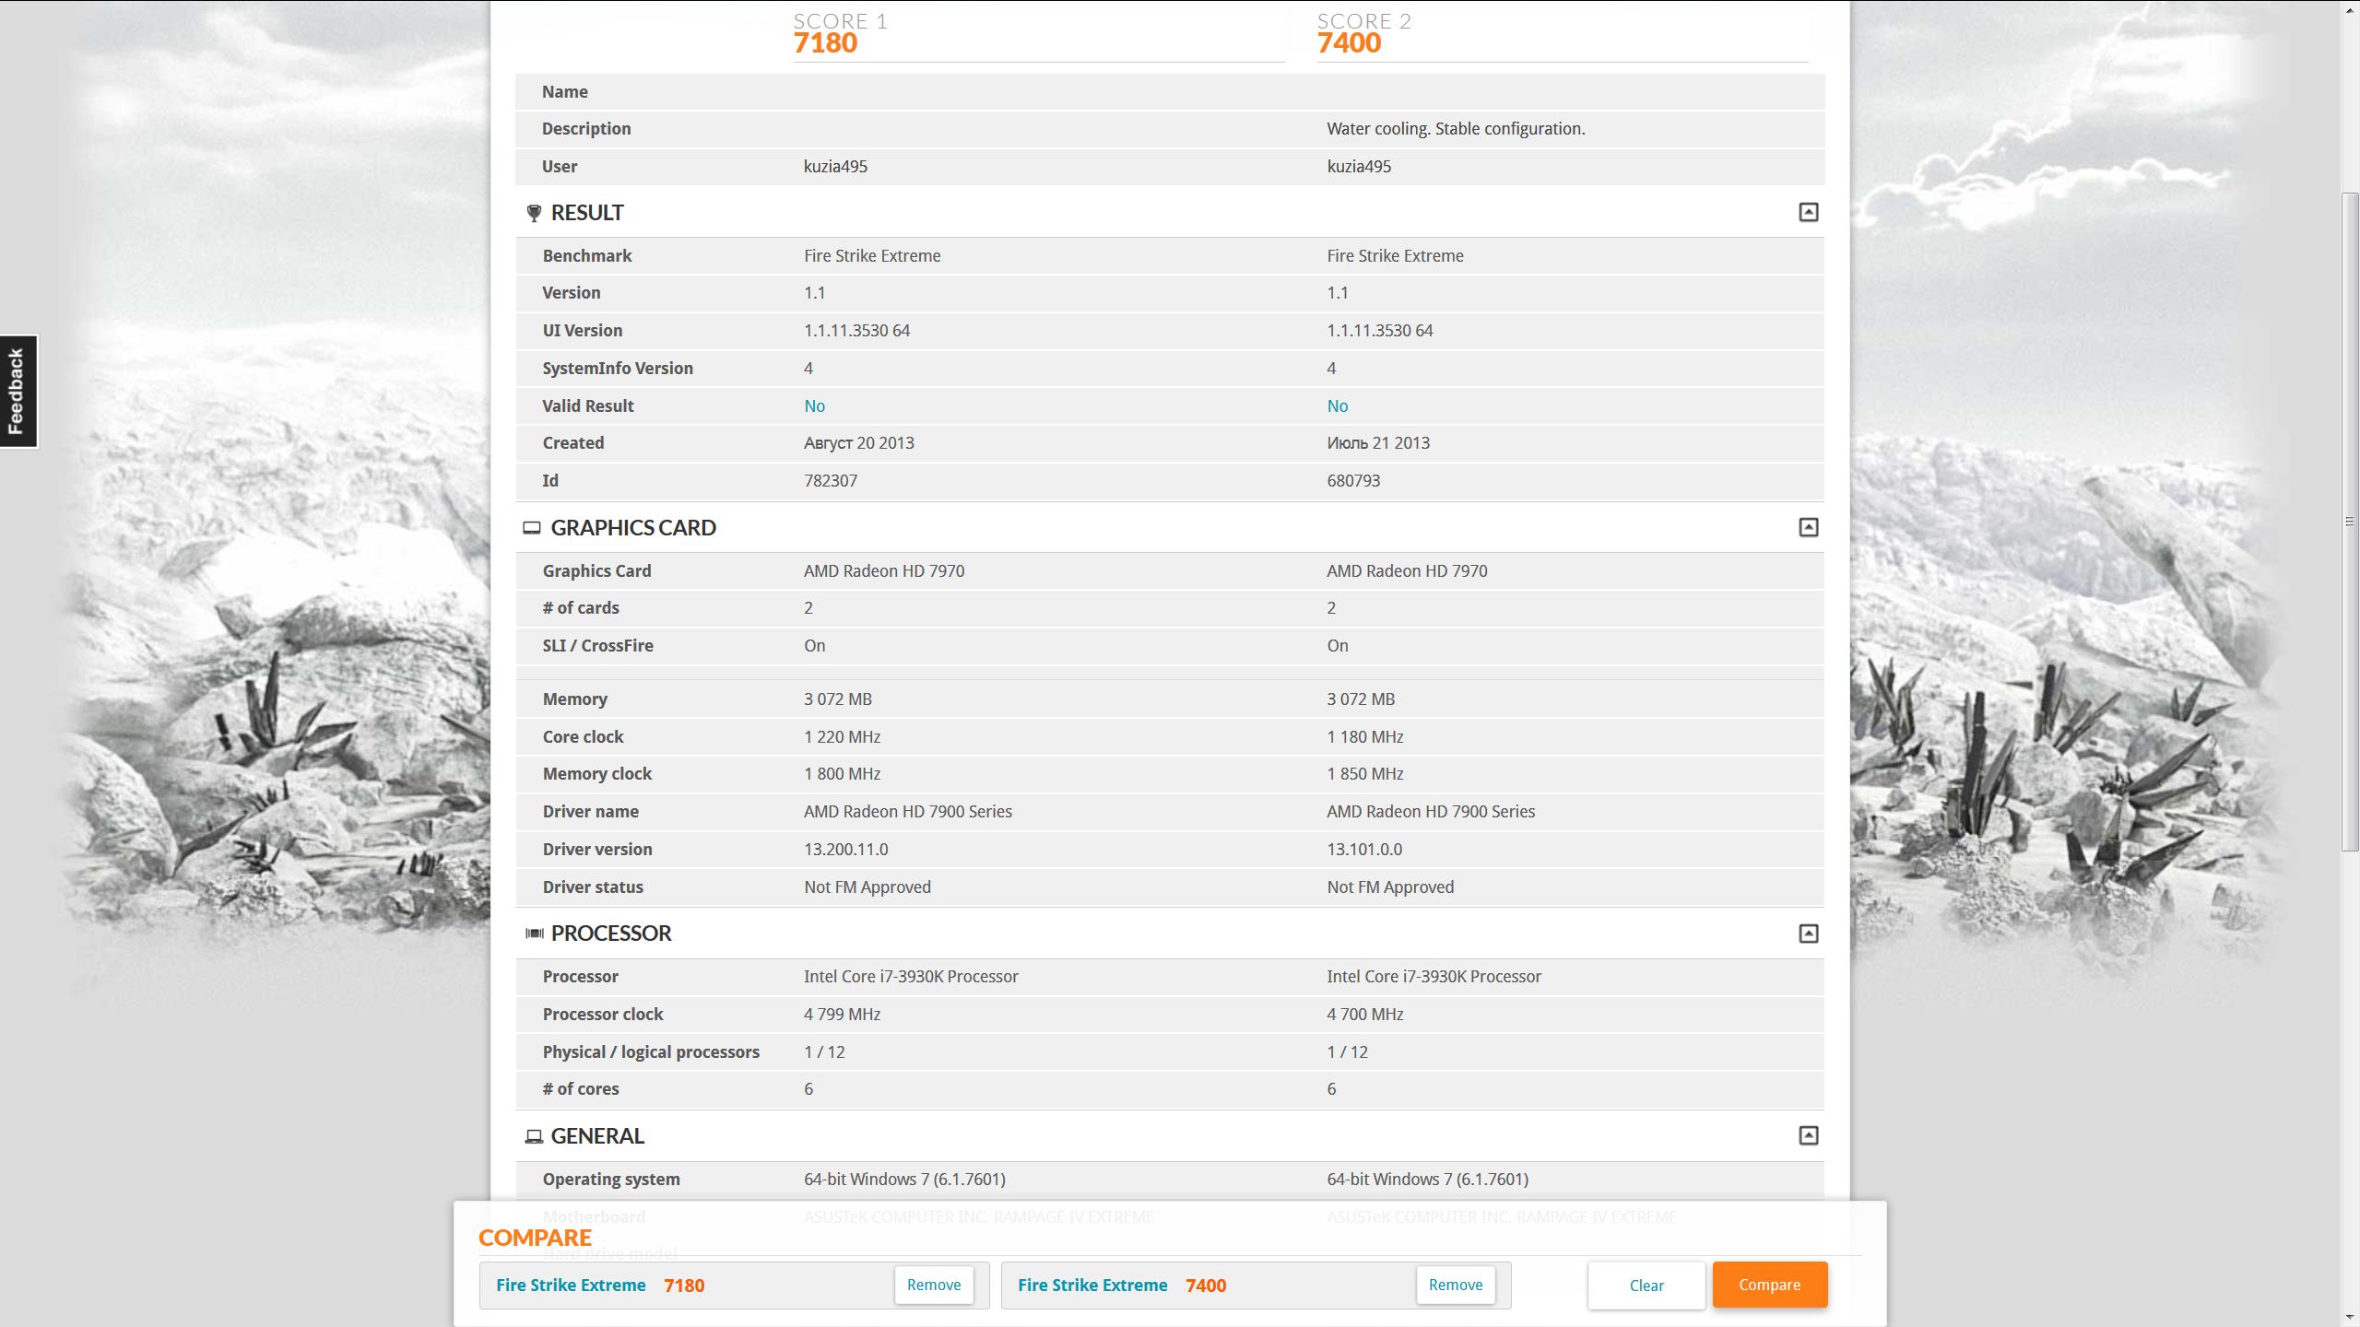Click the vertical scrollbar thumb
Screen dimensions: 2360x1327
[x=2350, y=521]
